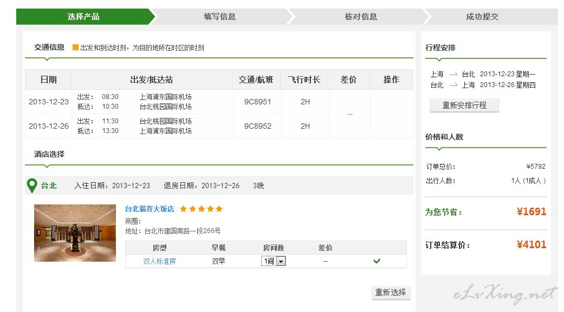Viewport: 564px width, 312px height.
Task: Click date cell 2013-12-23 in flight table
Action: (49, 102)
